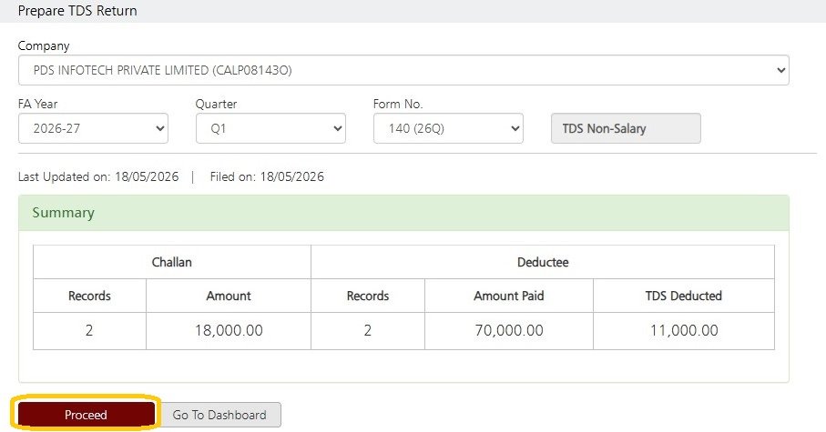This screenshot has height=432, width=826.
Task: Click Last Updated on: 18/05/2026 text
Action: pyautogui.click(x=98, y=176)
